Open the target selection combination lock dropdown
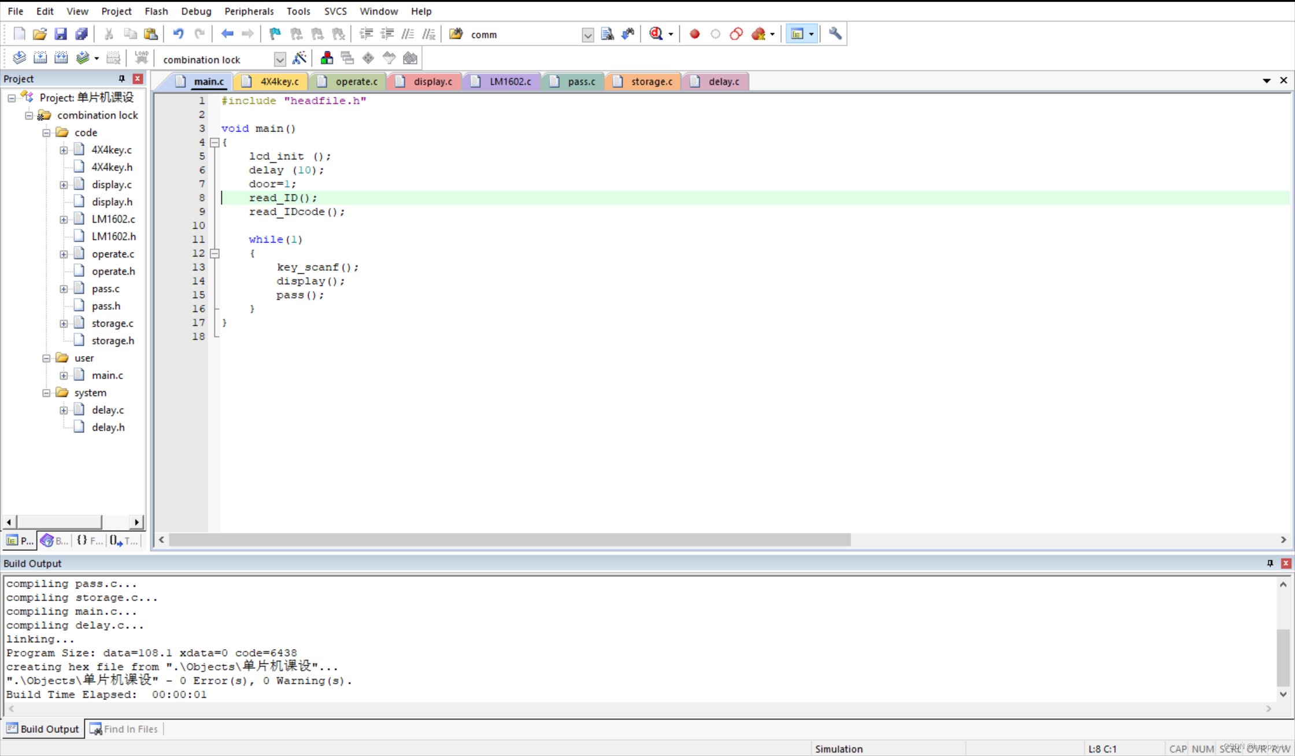Image resolution: width=1295 pixels, height=756 pixels. point(280,60)
